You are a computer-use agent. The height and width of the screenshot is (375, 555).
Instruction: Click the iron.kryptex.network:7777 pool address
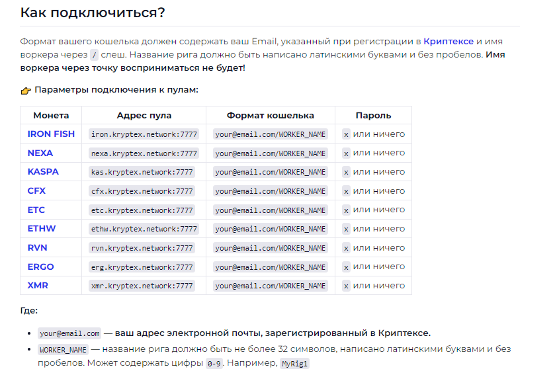click(144, 134)
